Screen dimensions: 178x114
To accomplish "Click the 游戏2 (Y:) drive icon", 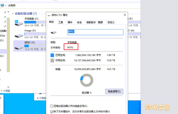I will pos(19,48).
